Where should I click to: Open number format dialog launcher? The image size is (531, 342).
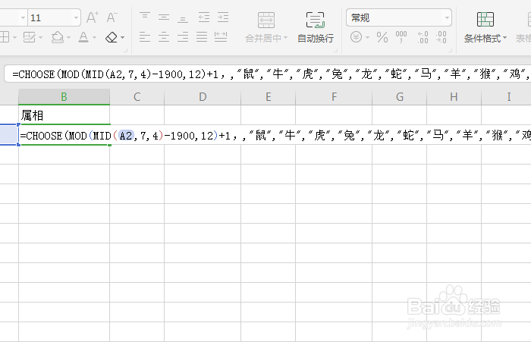tap(451, 51)
